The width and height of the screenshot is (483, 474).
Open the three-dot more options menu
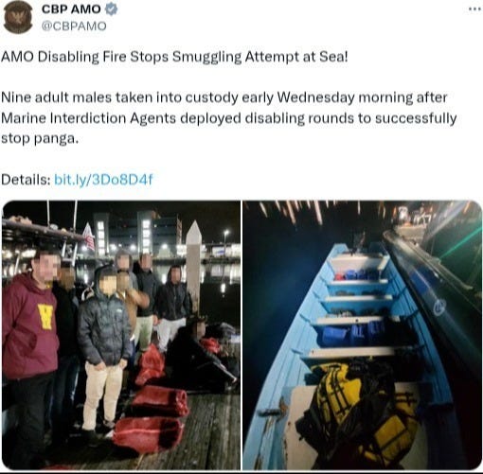[x=474, y=9]
